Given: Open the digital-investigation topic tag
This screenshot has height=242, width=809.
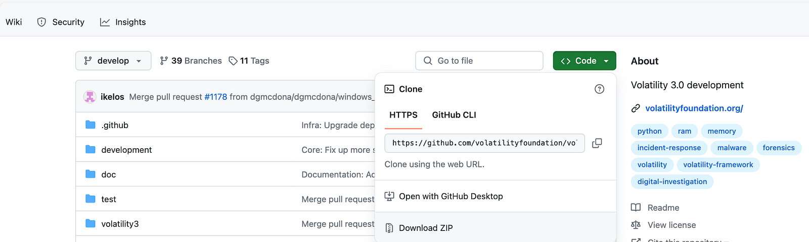Looking at the screenshot, I should coord(672,181).
